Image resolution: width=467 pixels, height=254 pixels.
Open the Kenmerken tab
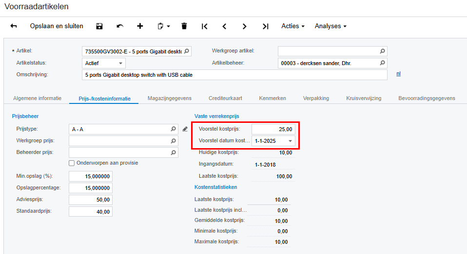[272, 98]
